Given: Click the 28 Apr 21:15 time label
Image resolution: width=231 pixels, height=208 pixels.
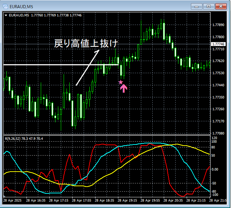Looking at the screenshot, I should point(196,201).
